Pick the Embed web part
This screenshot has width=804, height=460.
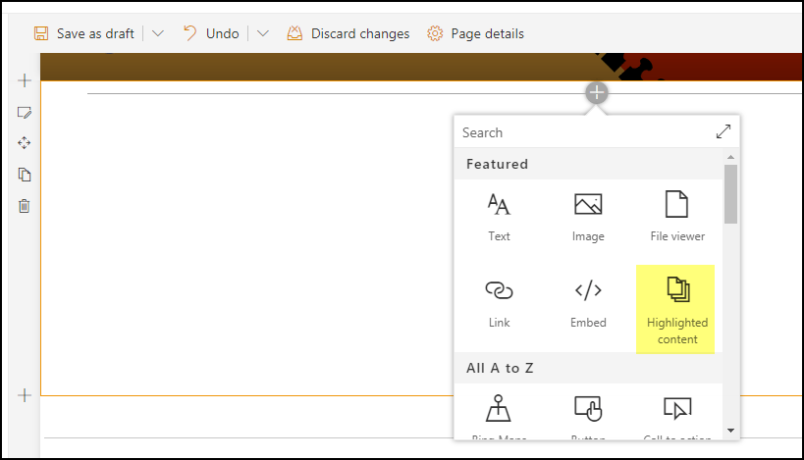coord(588,302)
